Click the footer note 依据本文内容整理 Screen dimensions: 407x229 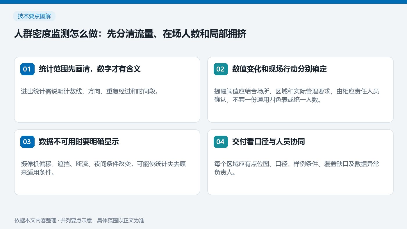[79, 221]
